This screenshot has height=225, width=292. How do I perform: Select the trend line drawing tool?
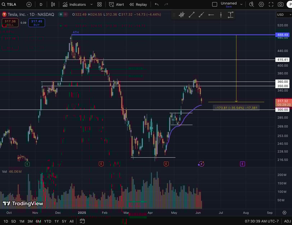192,15
